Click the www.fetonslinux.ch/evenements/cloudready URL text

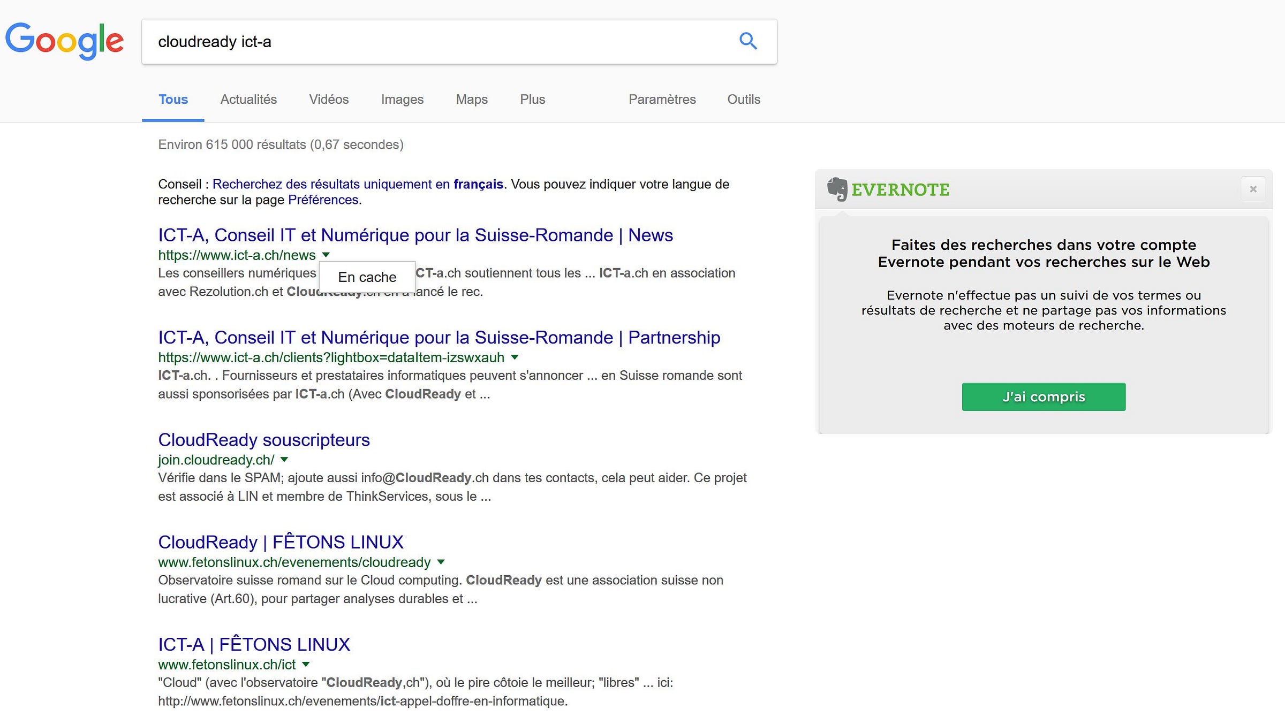pos(294,562)
